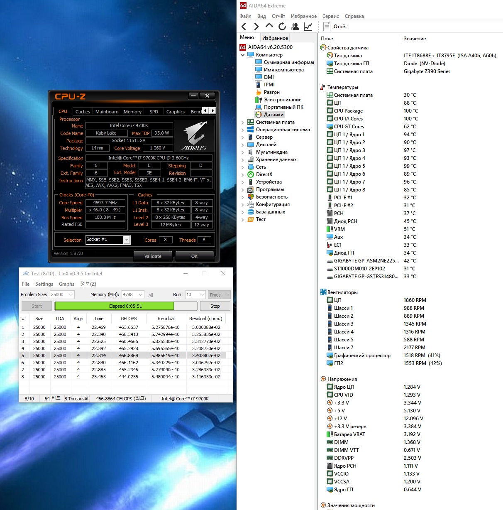
Task: Open the Сервис menu in AIDA64
Action: (x=330, y=16)
